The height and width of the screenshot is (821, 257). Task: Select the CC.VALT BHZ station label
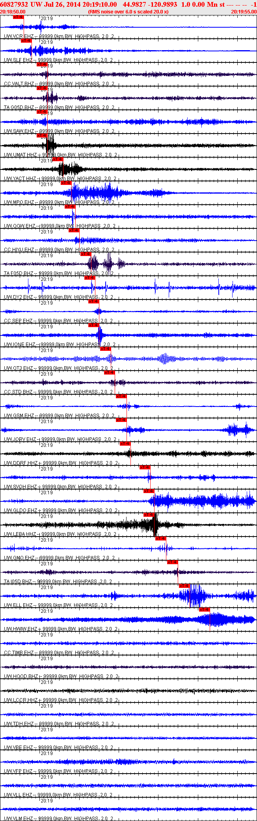coord(19,84)
